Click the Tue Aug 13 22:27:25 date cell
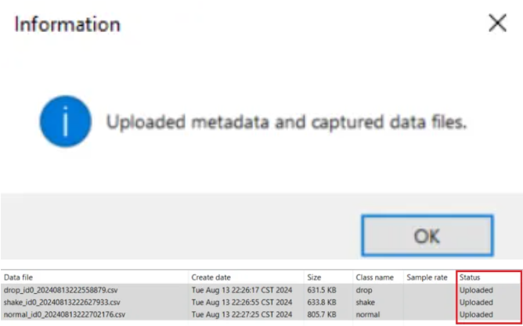Viewport: 523px width, 326px height. (x=242, y=314)
